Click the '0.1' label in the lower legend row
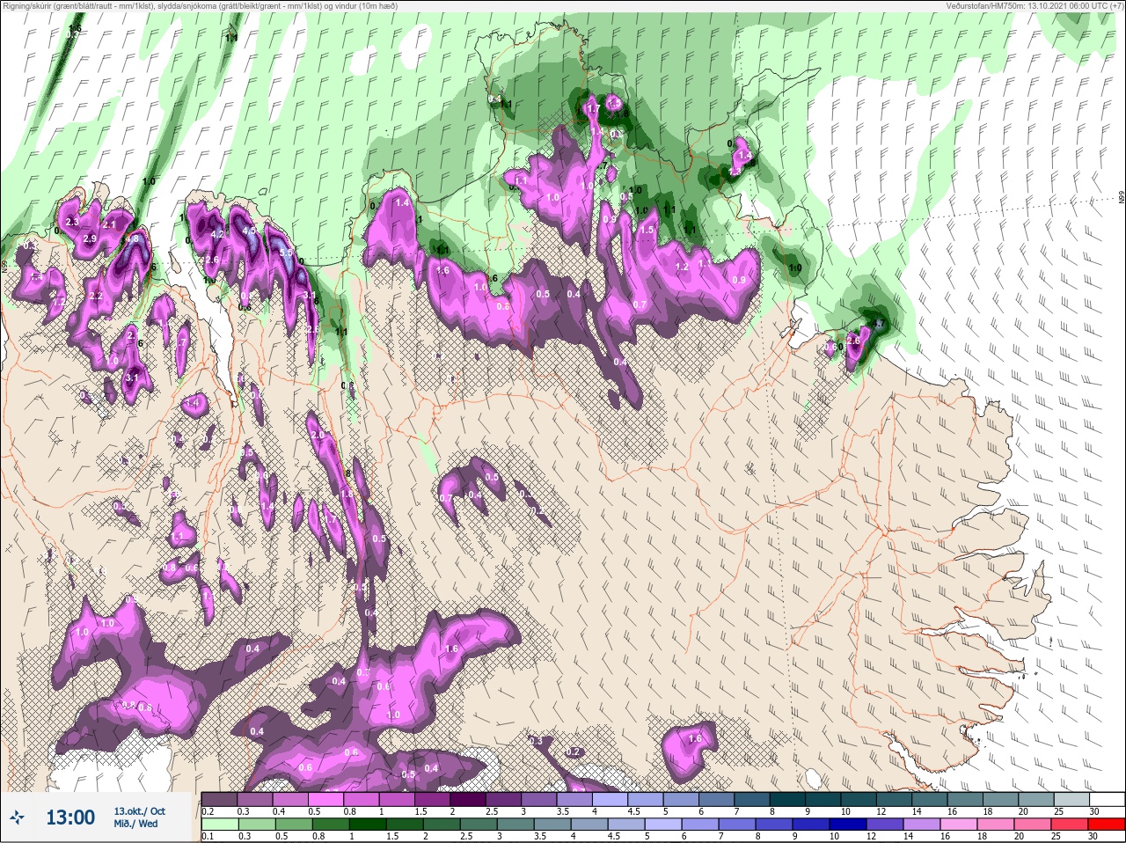This screenshot has width=1126, height=843. tap(208, 836)
